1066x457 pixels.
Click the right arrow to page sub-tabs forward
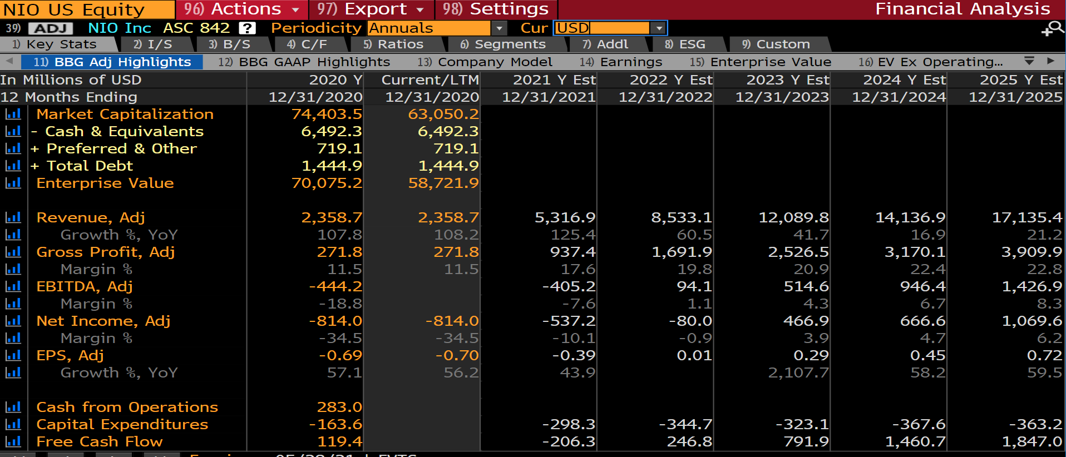1050,61
